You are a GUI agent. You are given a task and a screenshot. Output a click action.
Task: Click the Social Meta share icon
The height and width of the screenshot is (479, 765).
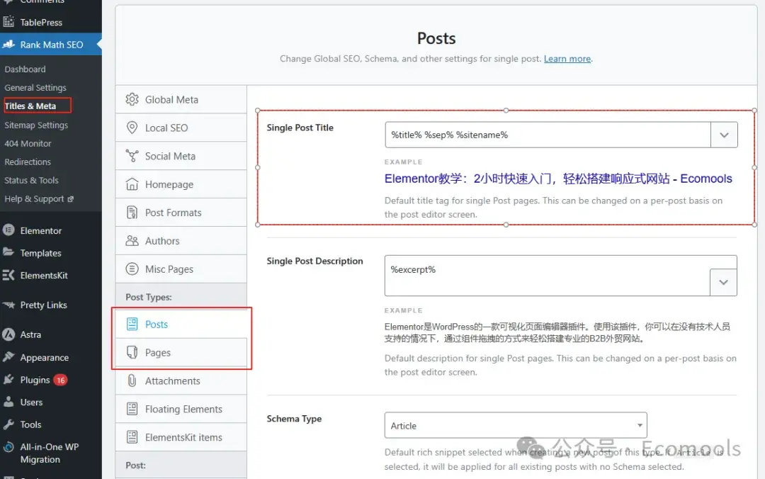(x=132, y=157)
